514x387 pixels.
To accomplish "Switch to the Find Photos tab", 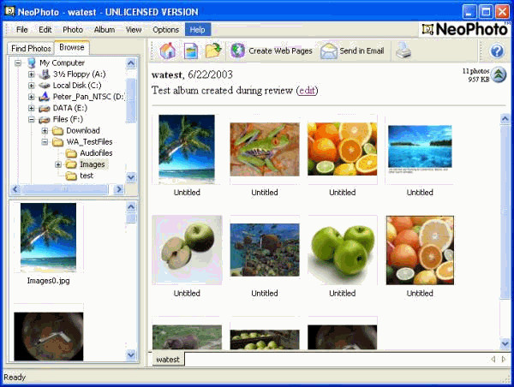I will pyautogui.click(x=31, y=49).
